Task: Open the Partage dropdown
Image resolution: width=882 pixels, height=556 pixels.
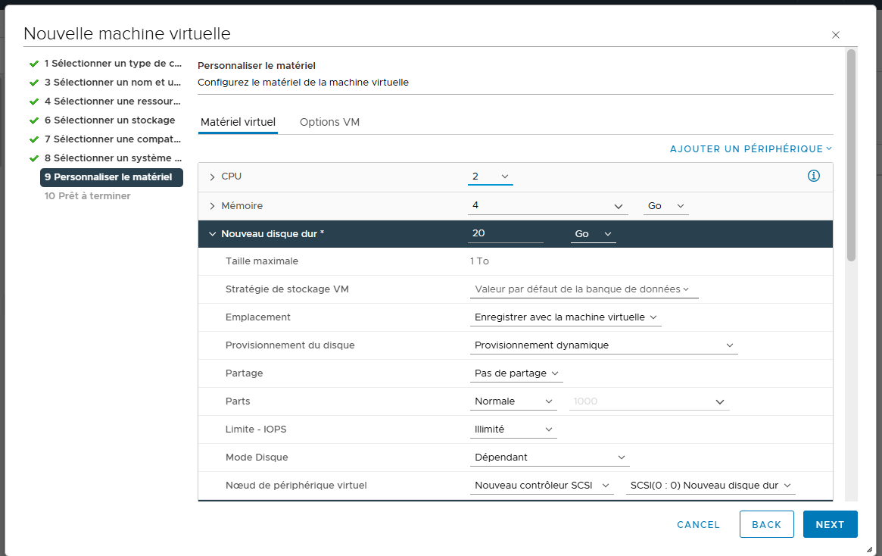Action: (516, 373)
